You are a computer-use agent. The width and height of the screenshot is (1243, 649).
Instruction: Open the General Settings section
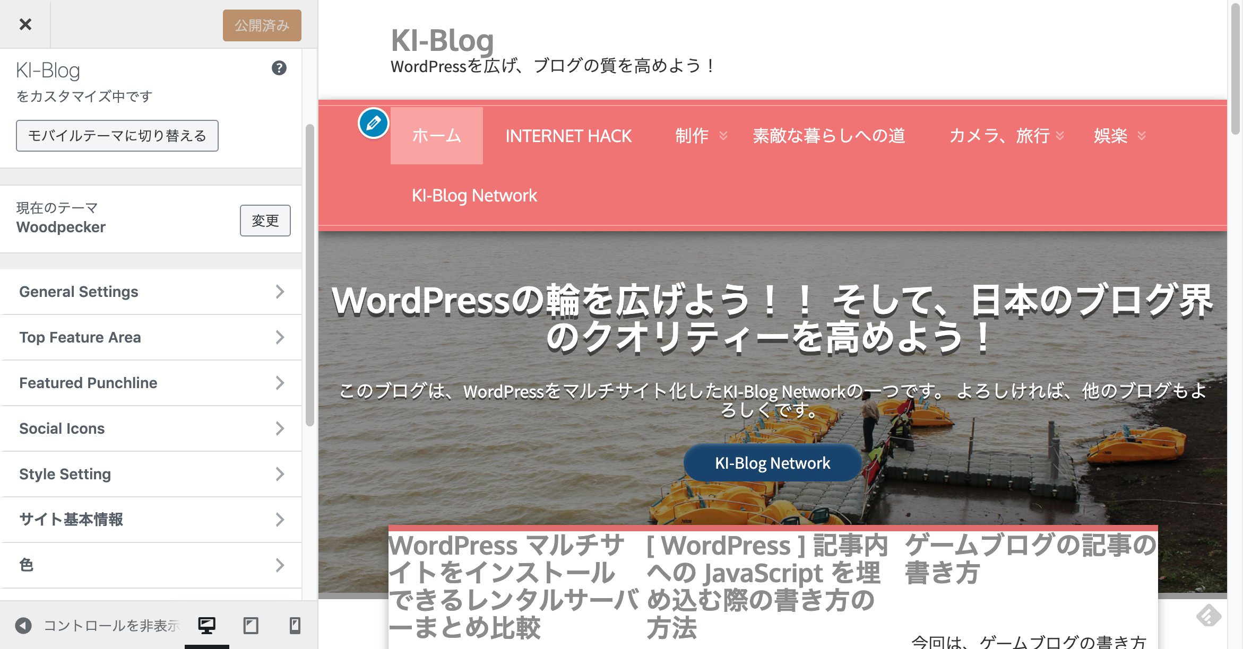coord(151,292)
